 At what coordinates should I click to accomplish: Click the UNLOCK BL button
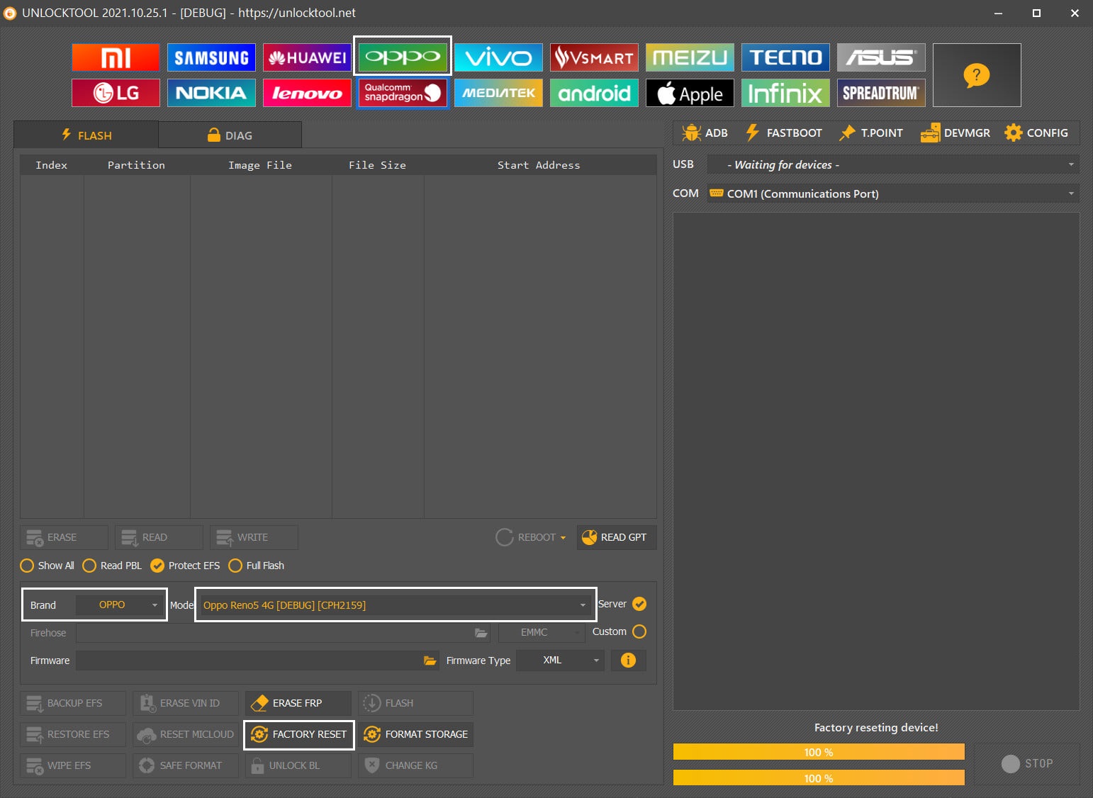pos(298,765)
